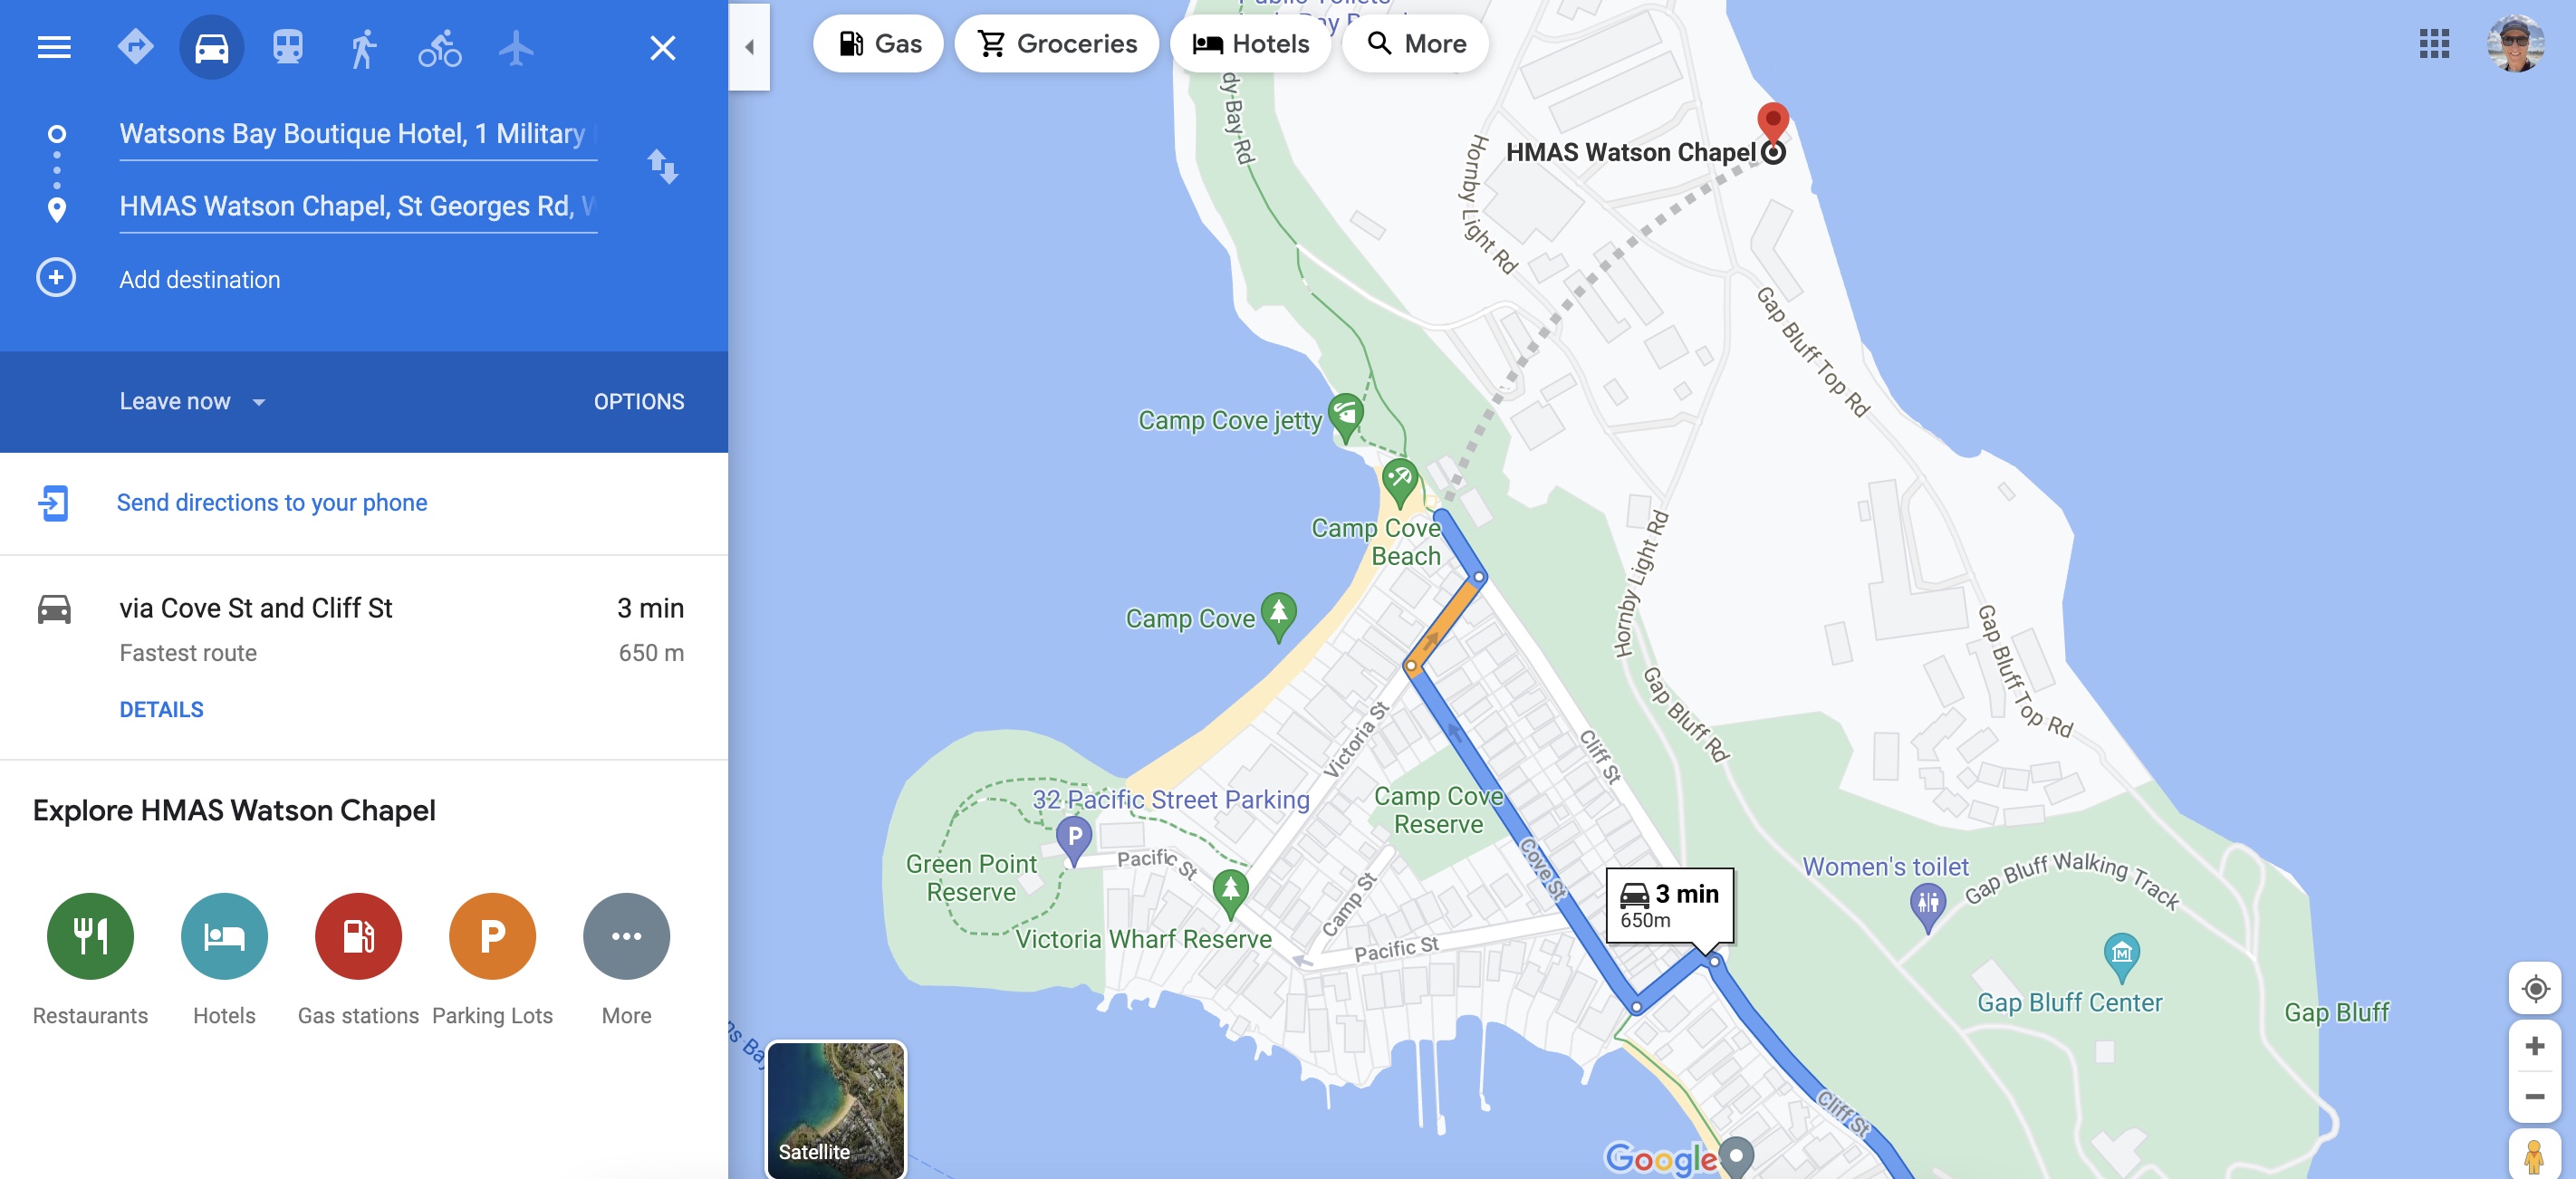Toggle Satellite map layer thumbnail

[x=835, y=1109]
